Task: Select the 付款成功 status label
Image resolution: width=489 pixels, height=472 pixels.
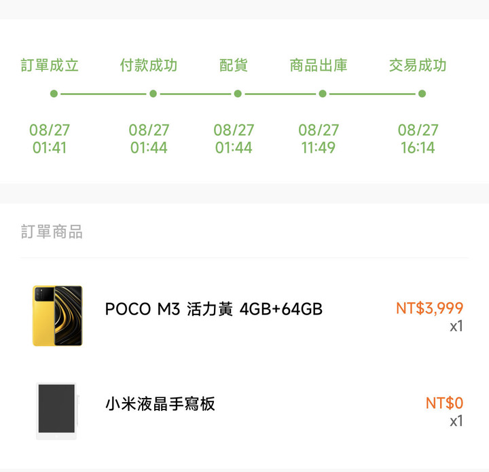Action: pyautogui.click(x=149, y=65)
